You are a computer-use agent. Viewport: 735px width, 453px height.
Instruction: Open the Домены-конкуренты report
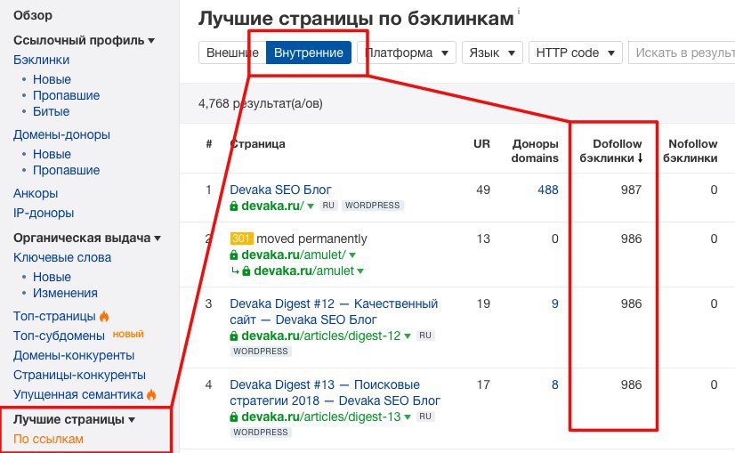point(74,355)
